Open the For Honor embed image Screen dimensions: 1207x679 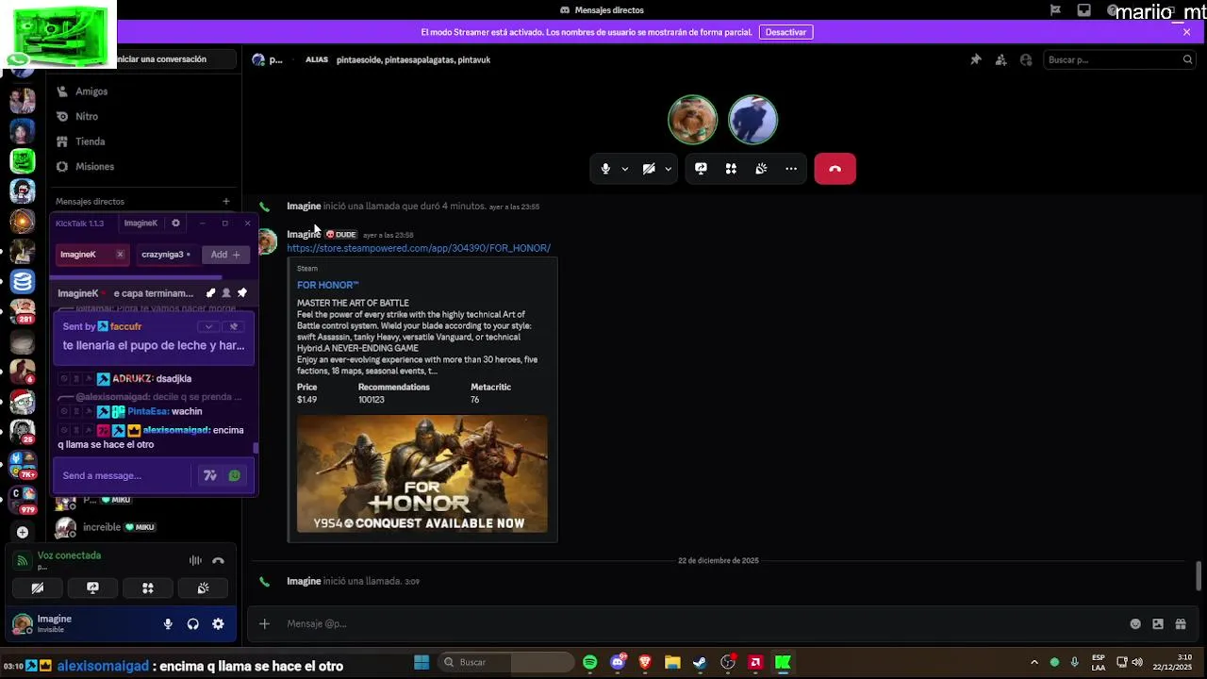point(422,473)
